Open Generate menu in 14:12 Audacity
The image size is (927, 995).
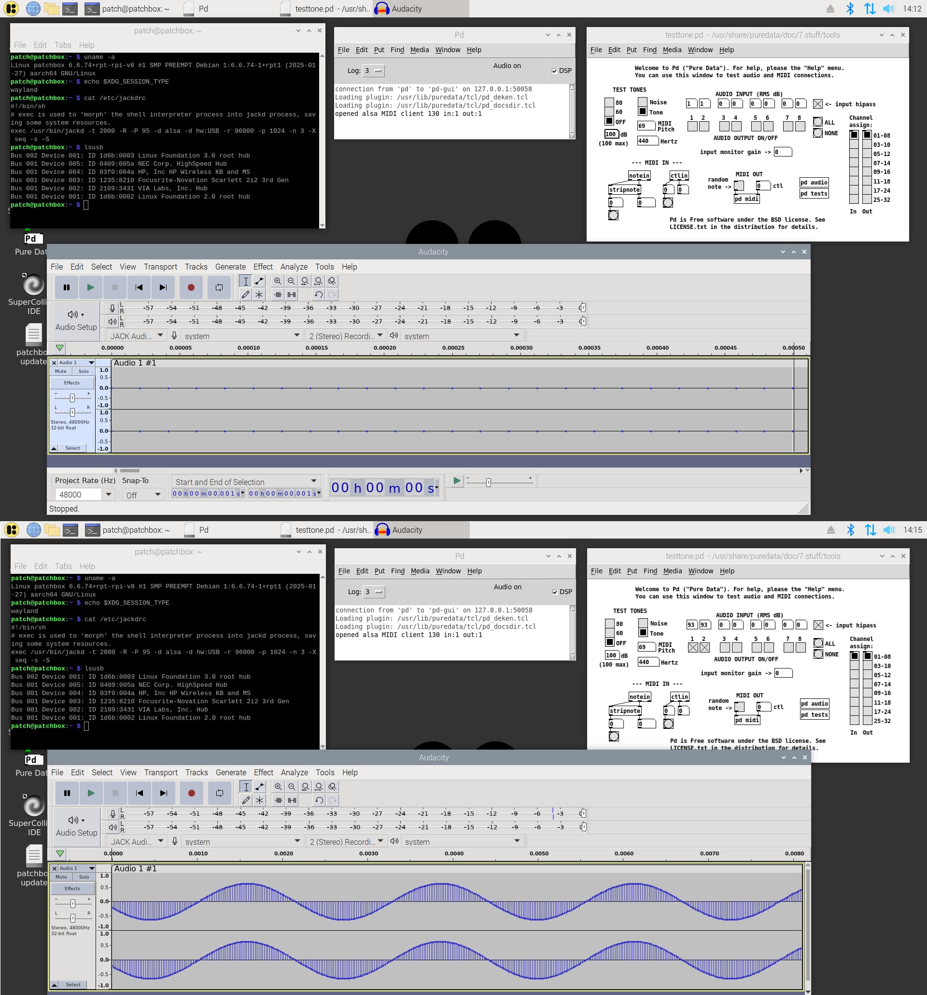(230, 267)
